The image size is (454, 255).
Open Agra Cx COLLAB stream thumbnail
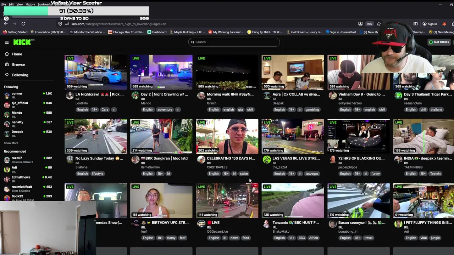[293, 72]
